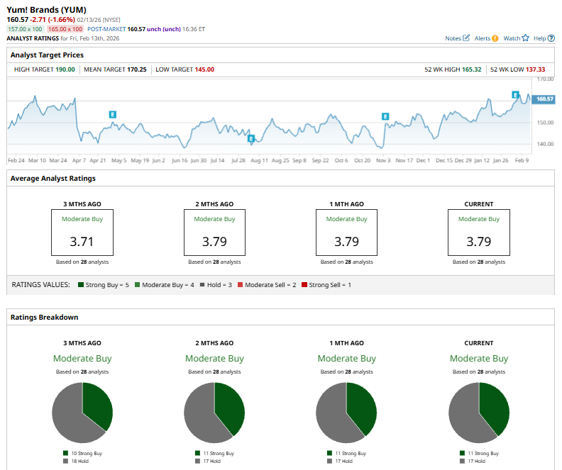The image size is (562, 470).
Task: Click the Strong Sell red legend swatch
Action: click(303, 285)
